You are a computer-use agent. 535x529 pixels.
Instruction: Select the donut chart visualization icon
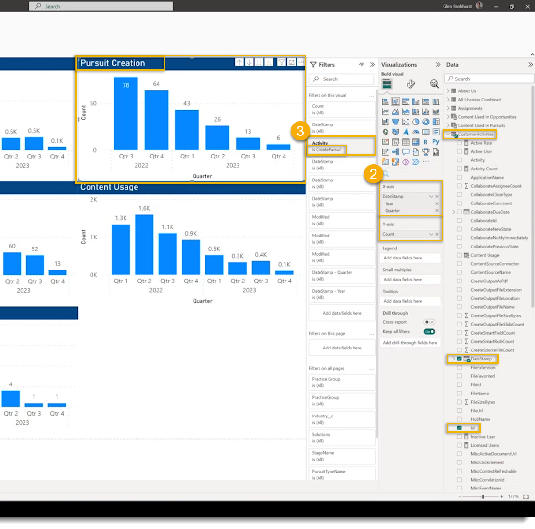click(x=425, y=122)
